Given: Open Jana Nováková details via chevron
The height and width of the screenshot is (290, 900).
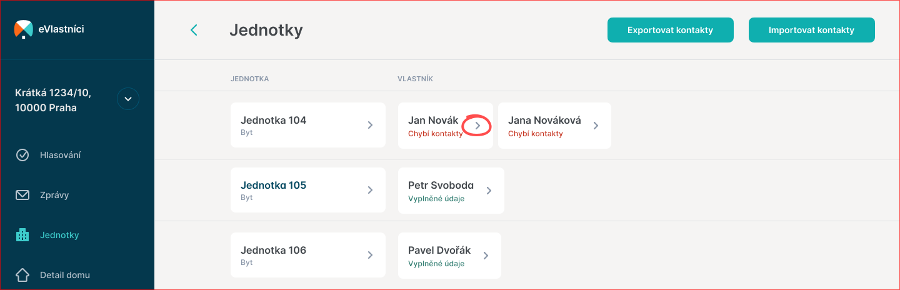Looking at the screenshot, I should (596, 126).
